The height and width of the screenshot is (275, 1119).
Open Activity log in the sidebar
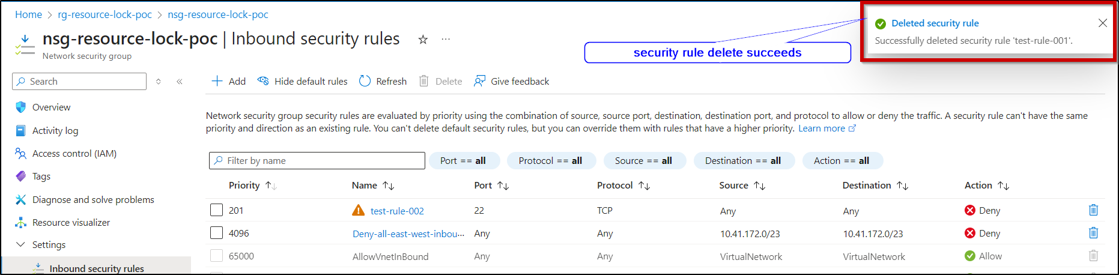pos(55,130)
